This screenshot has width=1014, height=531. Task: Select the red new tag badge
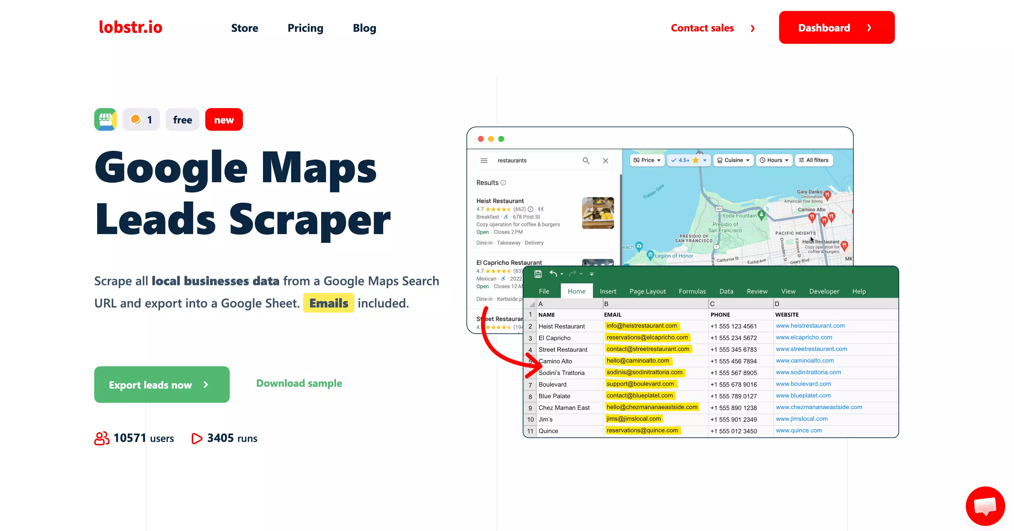point(224,119)
